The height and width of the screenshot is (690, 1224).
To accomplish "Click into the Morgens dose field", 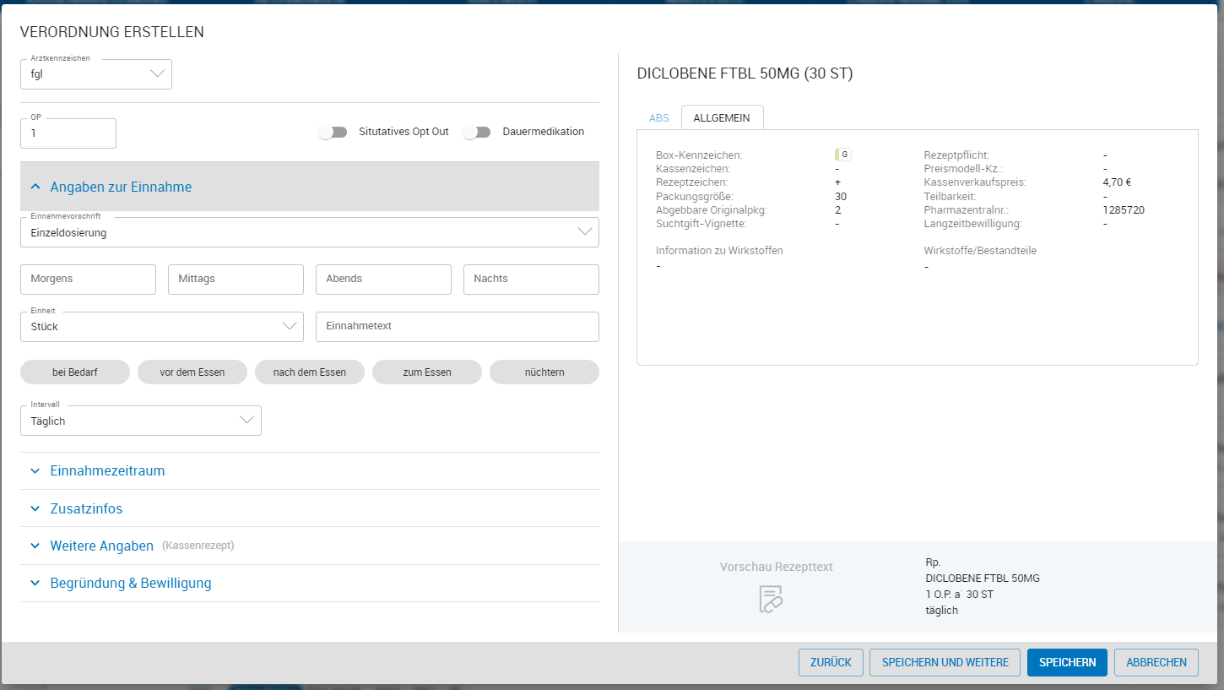I will click(x=89, y=279).
